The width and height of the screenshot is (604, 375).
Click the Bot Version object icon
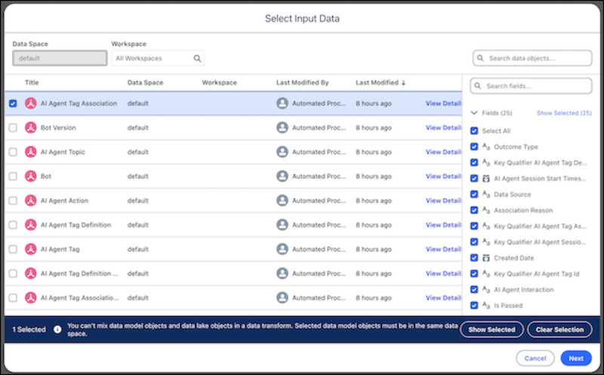click(30, 128)
